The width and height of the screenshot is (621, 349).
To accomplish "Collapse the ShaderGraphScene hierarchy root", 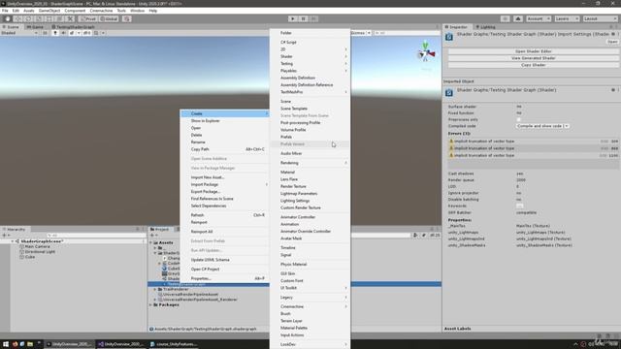I will [x=13, y=241].
